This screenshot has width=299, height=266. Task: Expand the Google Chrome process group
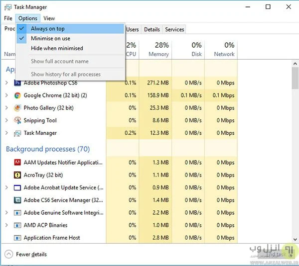6,95
